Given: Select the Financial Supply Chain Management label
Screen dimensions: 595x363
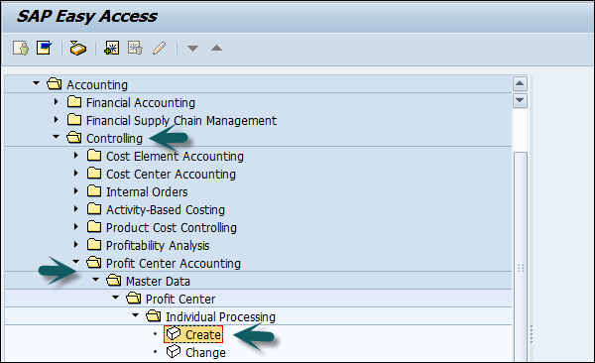Looking at the screenshot, I should [x=181, y=121].
